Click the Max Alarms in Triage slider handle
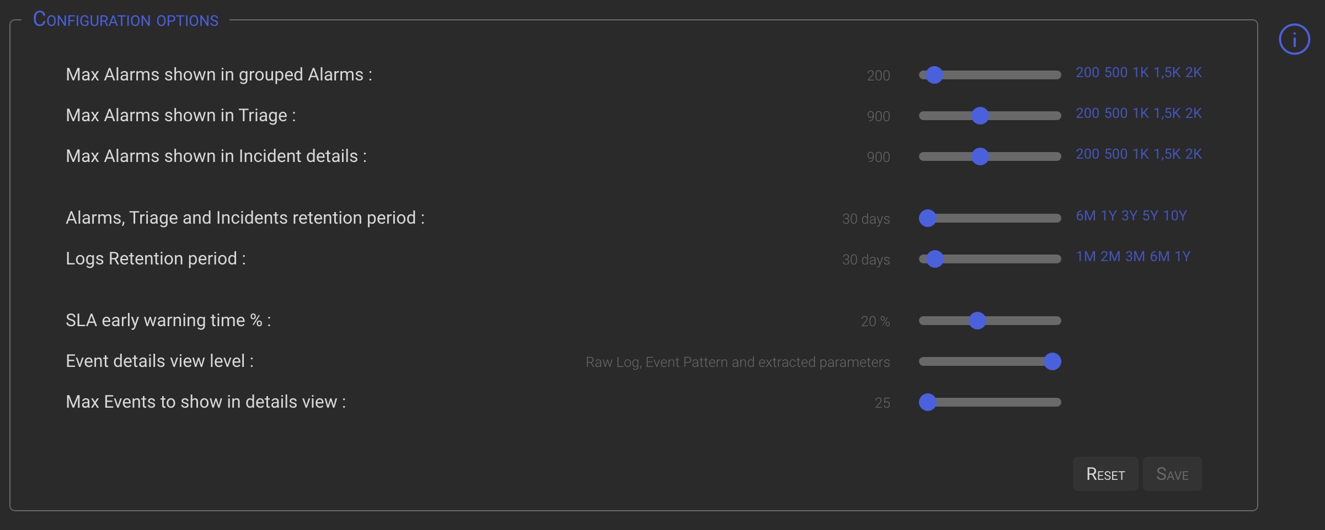Image resolution: width=1325 pixels, height=530 pixels. coord(980,116)
